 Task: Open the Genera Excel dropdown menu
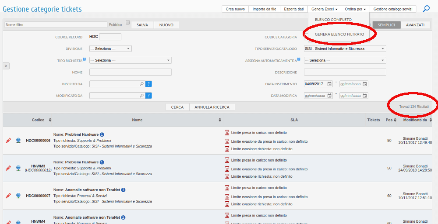pos(324,9)
